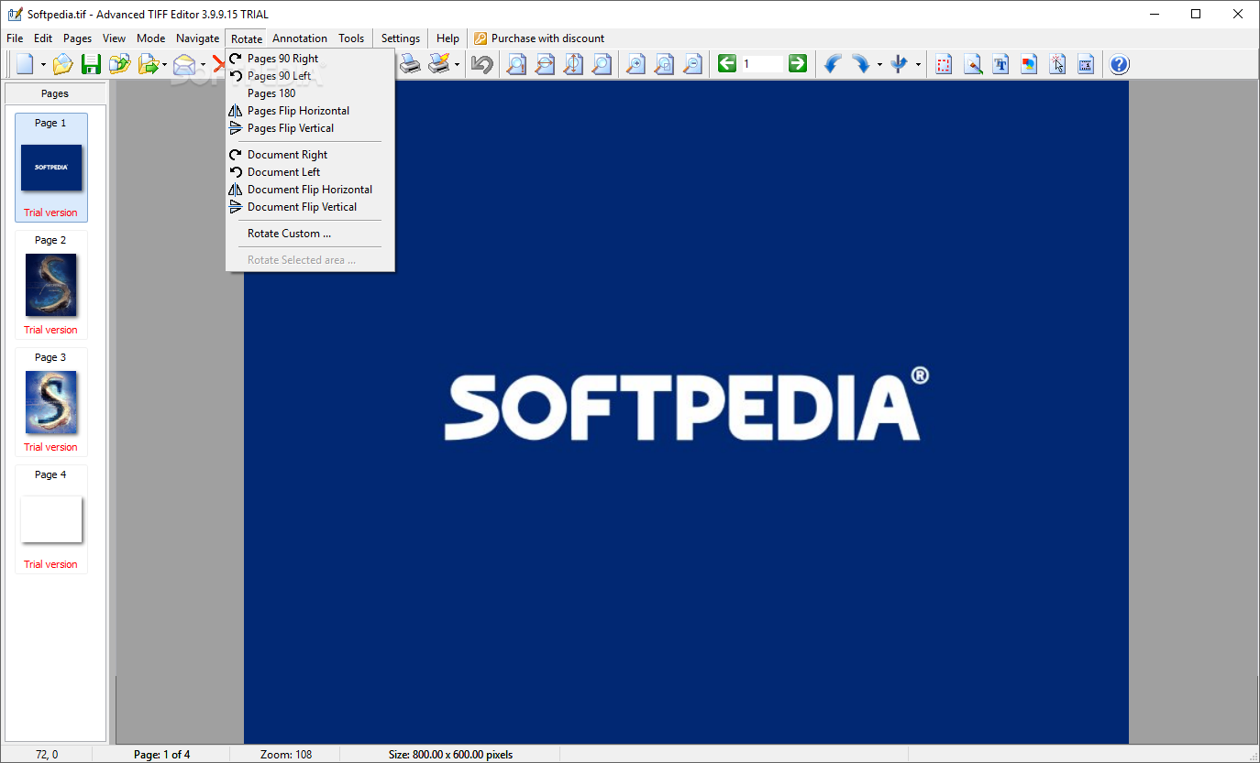Fit page to width with the horizontal-arrow magnifier
Screen dimensions: 1260x763
click(x=545, y=64)
